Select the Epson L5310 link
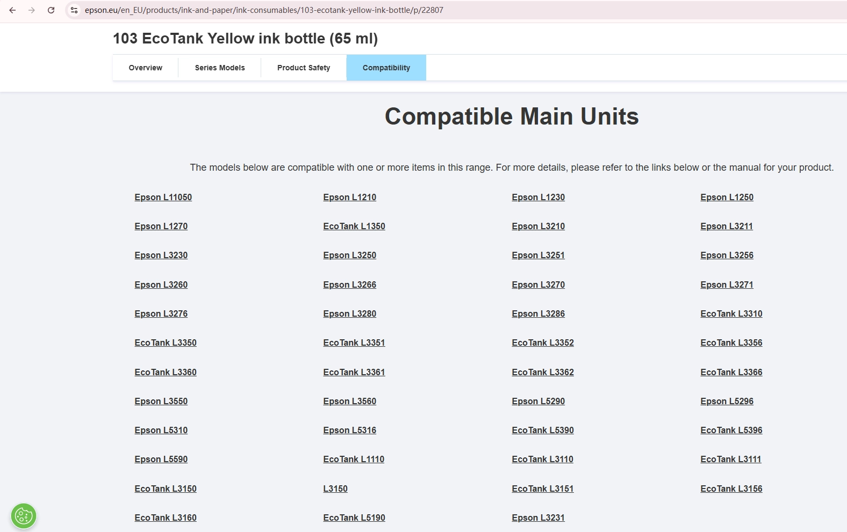This screenshot has width=847, height=532. [161, 430]
